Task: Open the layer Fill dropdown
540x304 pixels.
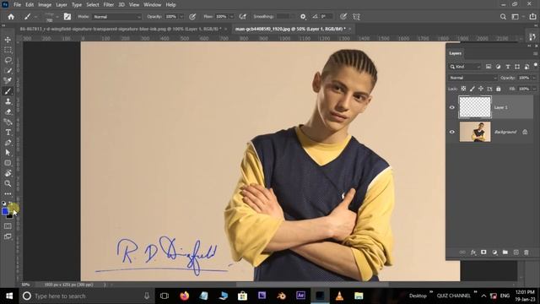Action: click(534, 89)
